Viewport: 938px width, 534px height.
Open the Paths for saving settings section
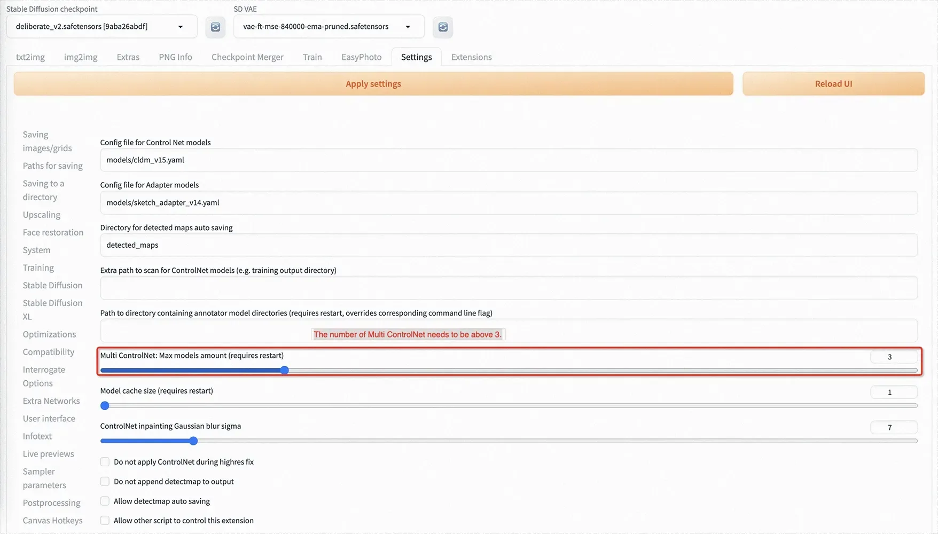52,166
